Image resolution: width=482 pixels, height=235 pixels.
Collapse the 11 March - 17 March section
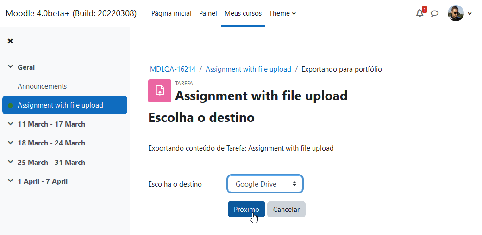11,124
